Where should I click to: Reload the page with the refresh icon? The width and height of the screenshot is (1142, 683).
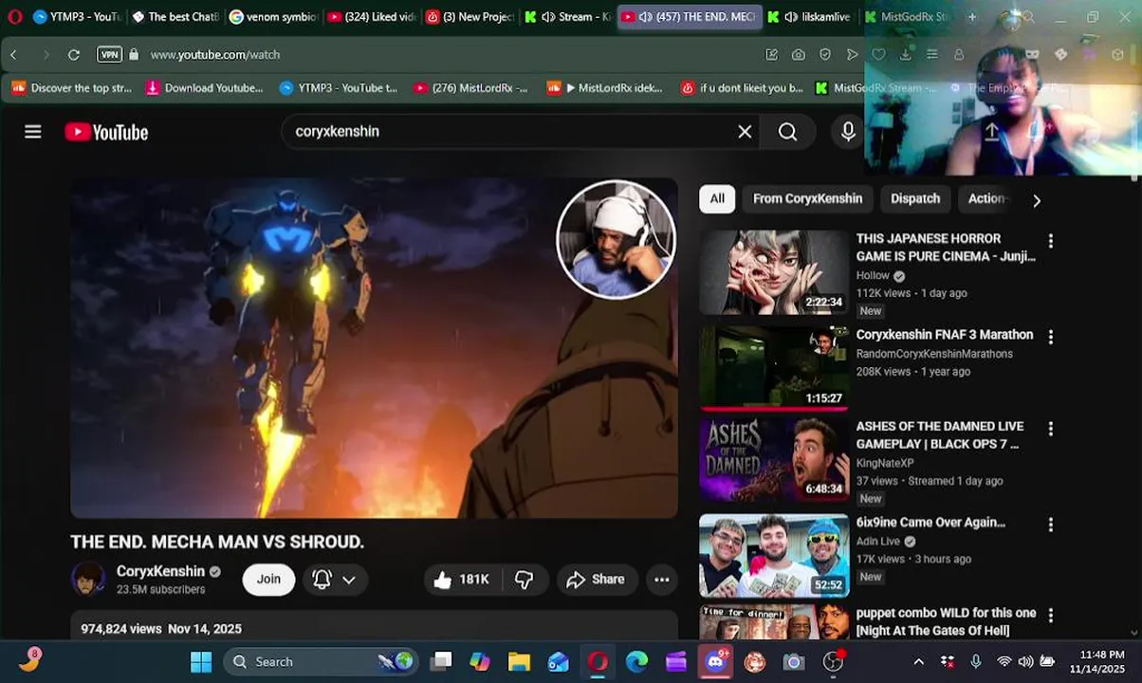point(74,55)
